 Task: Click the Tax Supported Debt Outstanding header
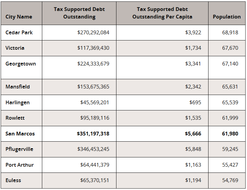pyautogui.click(x=79, y=13)
